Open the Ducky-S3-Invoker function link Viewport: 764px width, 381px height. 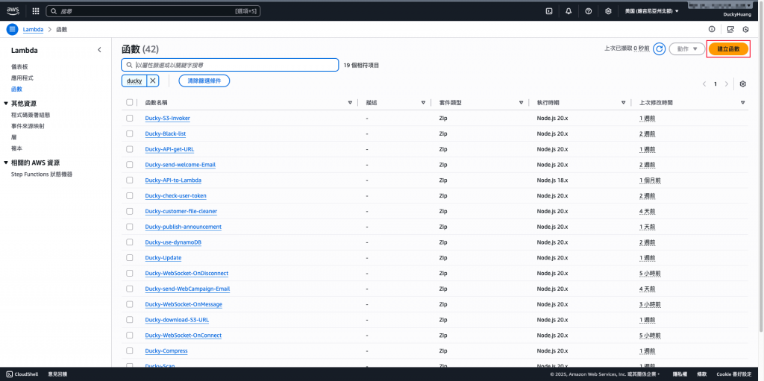point(168,118)
